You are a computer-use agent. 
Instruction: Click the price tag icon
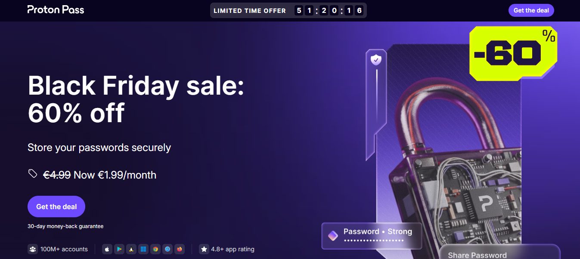[33, 174]
